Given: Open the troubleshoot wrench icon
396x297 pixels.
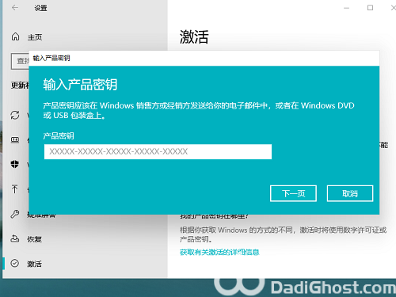Looking at the screenshot, I should [15, 214].
